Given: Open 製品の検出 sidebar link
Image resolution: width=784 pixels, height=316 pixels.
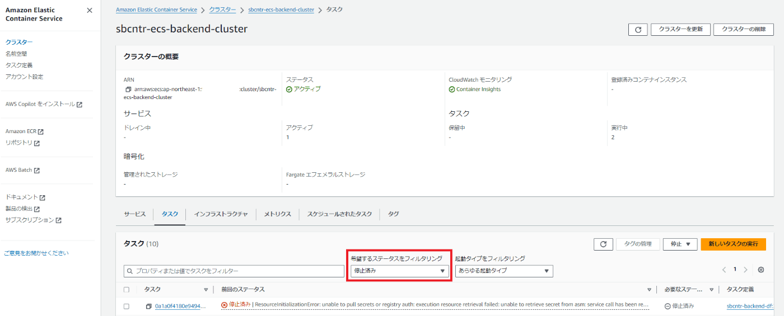Looking at the screenshot, I should tap(22, 209).
